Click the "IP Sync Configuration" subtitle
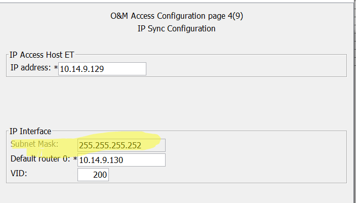This screenshot has height=203, width=356. click(177, 28)
